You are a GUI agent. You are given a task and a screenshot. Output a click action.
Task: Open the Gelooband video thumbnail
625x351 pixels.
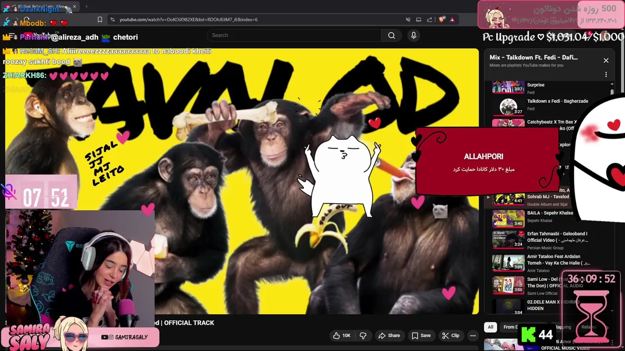click(x=508, y=239)
